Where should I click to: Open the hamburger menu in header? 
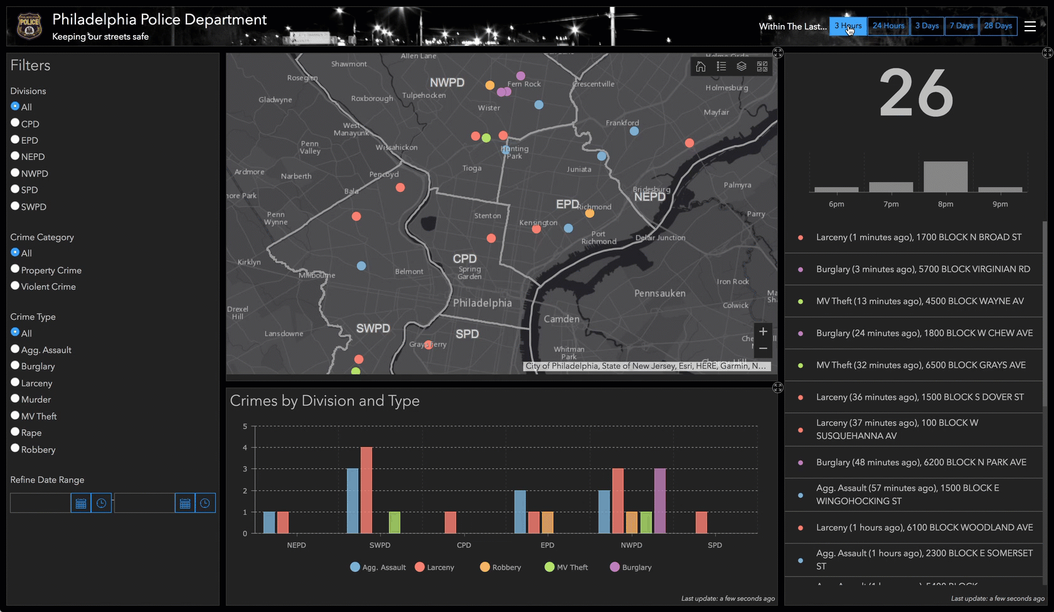(1030, 26)
